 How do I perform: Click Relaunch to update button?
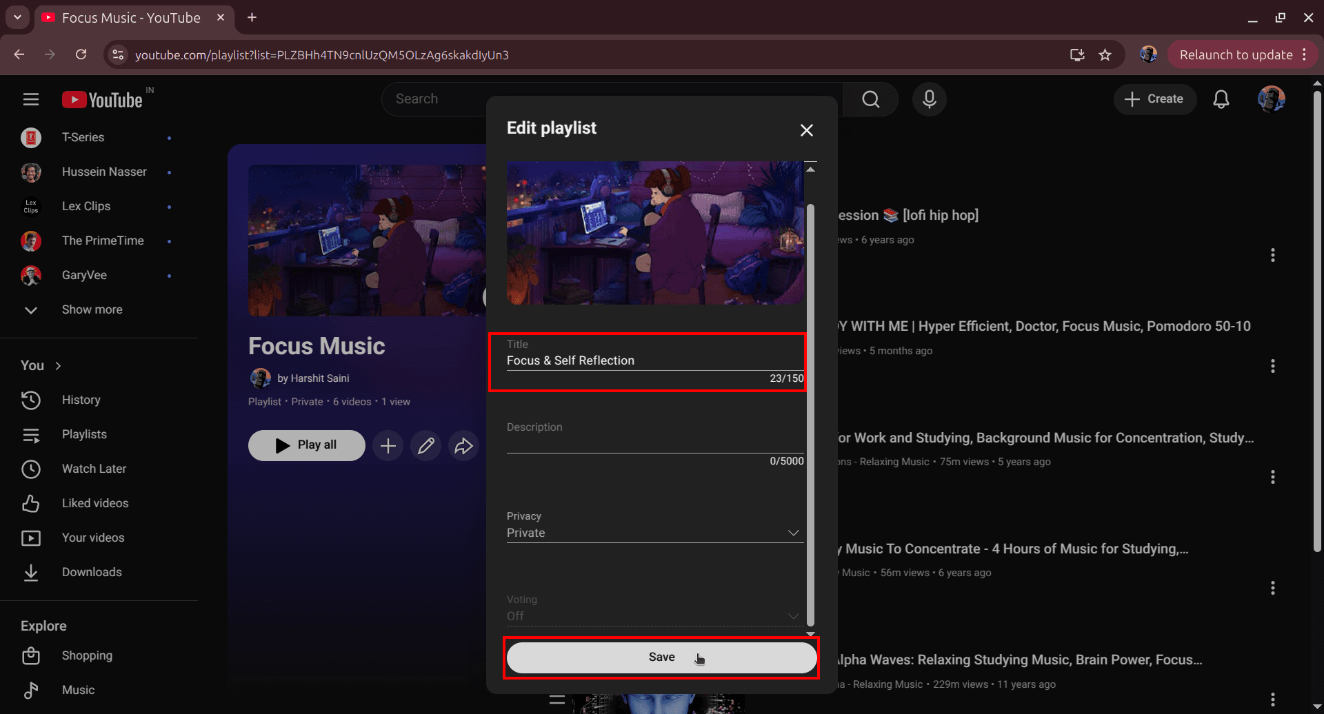tap(1236, 54)
